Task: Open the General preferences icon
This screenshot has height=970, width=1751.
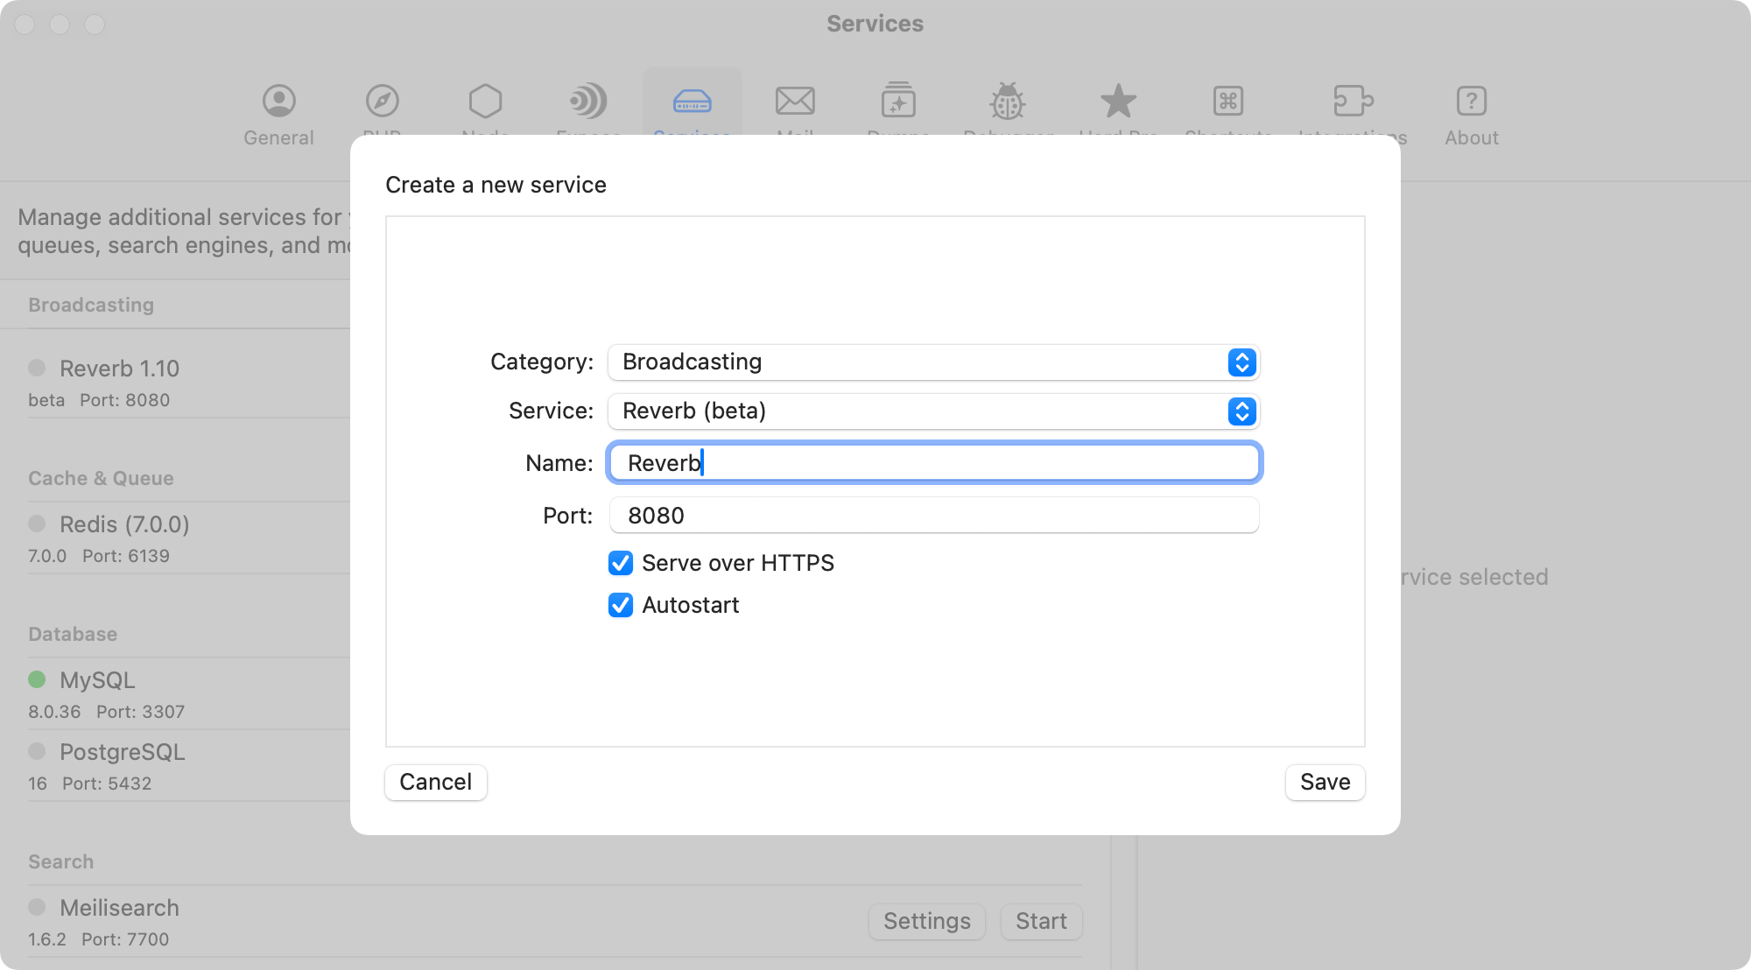Action: coord(278,101)
